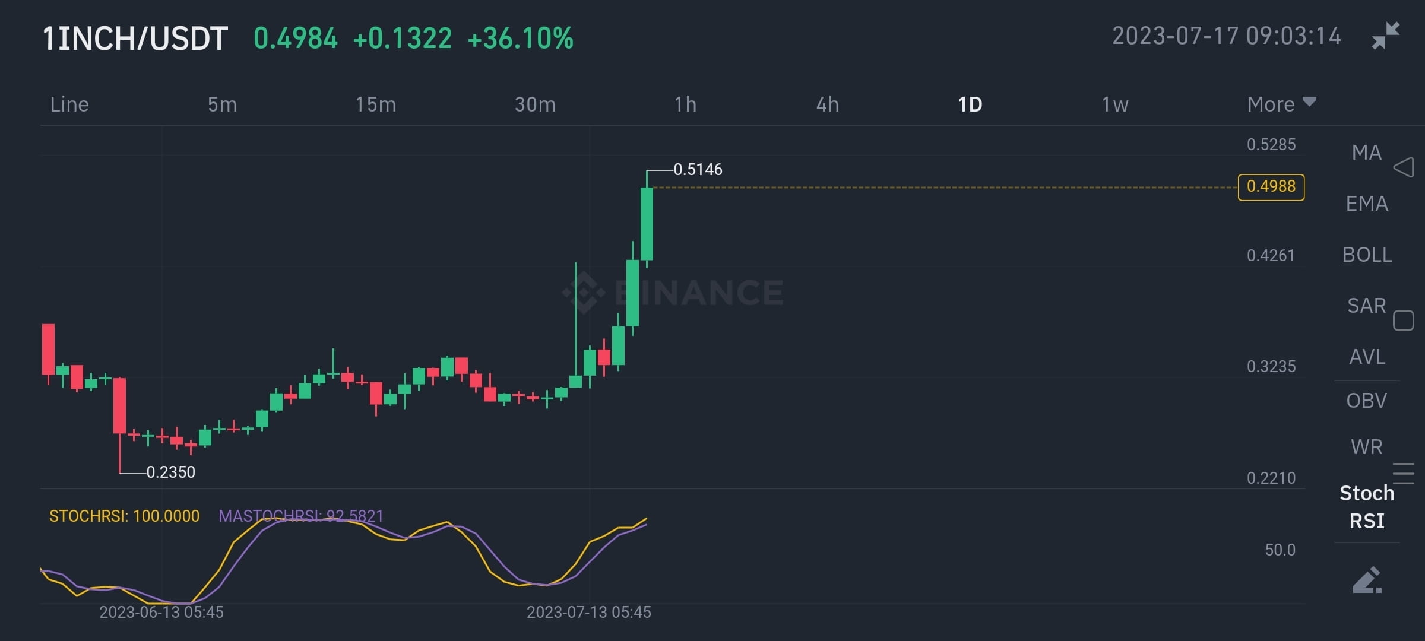Choose the 1w timeframe tab
The image size is (1425, 641).
pos(1114,104)
